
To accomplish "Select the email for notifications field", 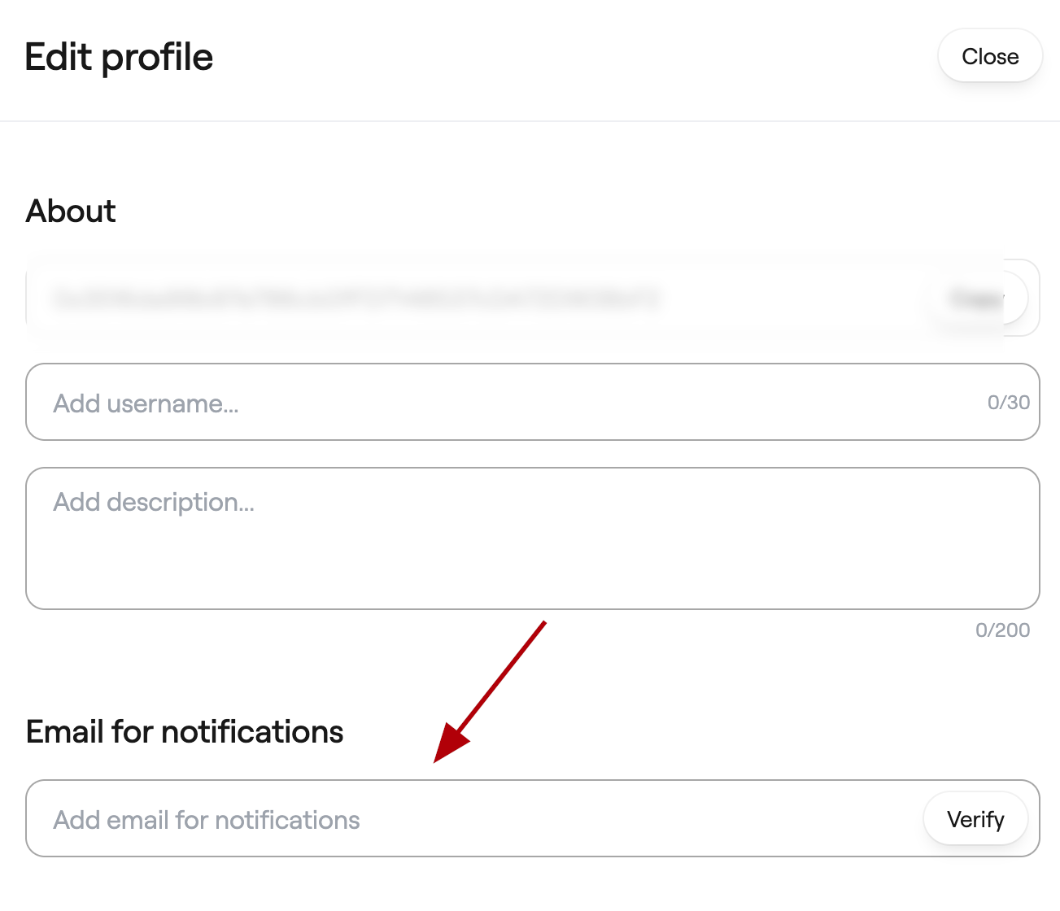I will pyautogui.click(x=472, y=819).
